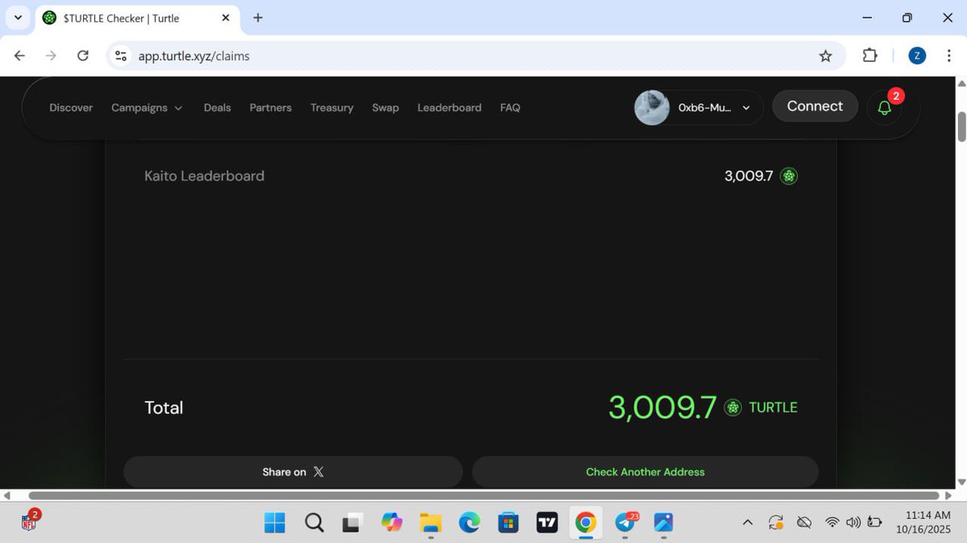Open Photos app from taskbar
Image resolution: width=967 pixels, height=543 pixels.
pyautogui.click(x=663, y=523)
